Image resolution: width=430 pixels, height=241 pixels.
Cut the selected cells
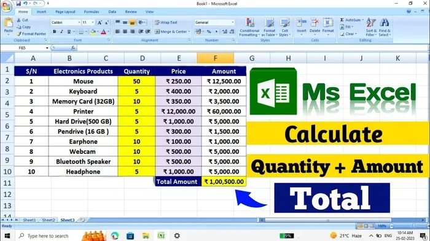(23, 20)
